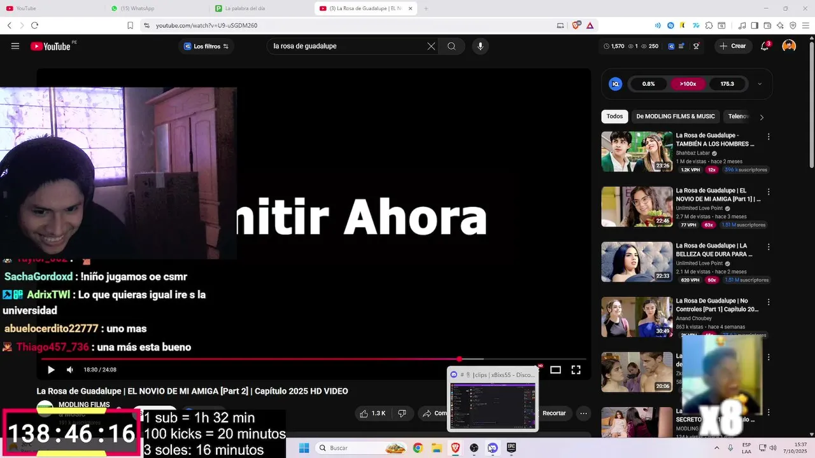Open the Discord clips preview thumbnail
Screen dimensions: 815x458
point(493,406)
